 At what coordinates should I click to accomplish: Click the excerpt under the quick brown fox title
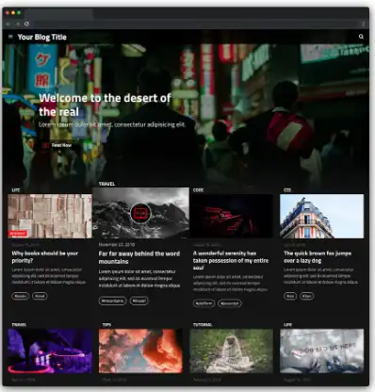(320, 276)
